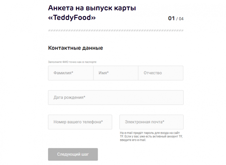Viewport: 226px width, 165px height.
Task: Select the email address entry box
Action: tap(151, 122)
